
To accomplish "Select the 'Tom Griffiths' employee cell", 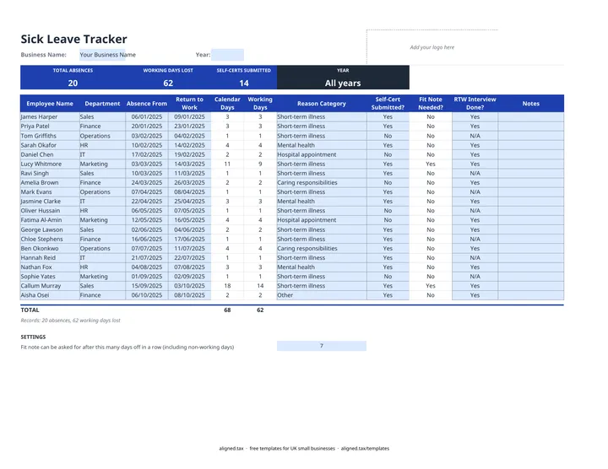I will 50,136.
